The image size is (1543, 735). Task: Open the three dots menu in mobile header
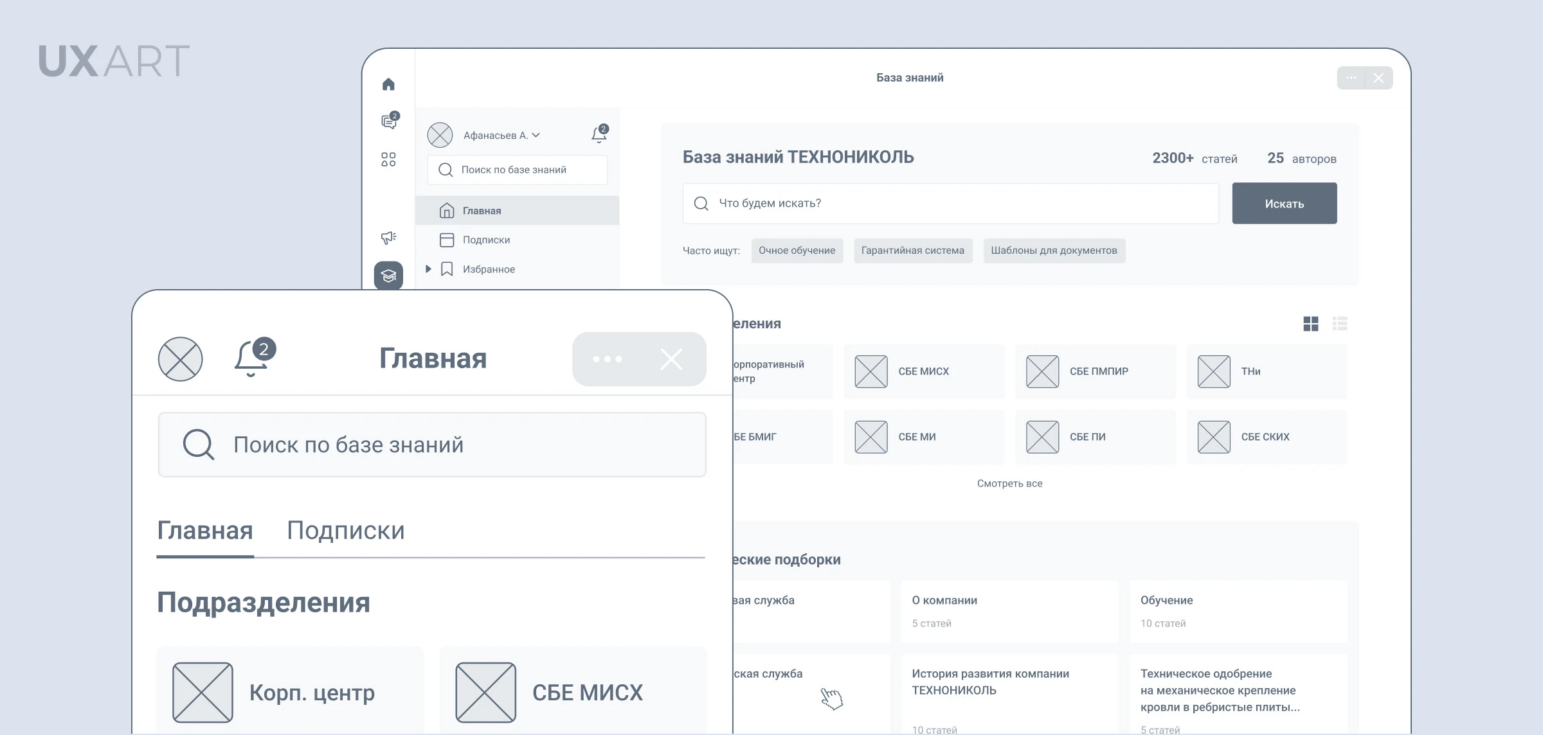click(607, 359)
